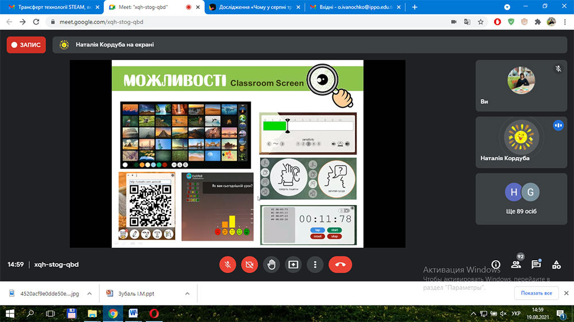
Task: Bookmark this page with star icon
Action: (x=480, y=22)
